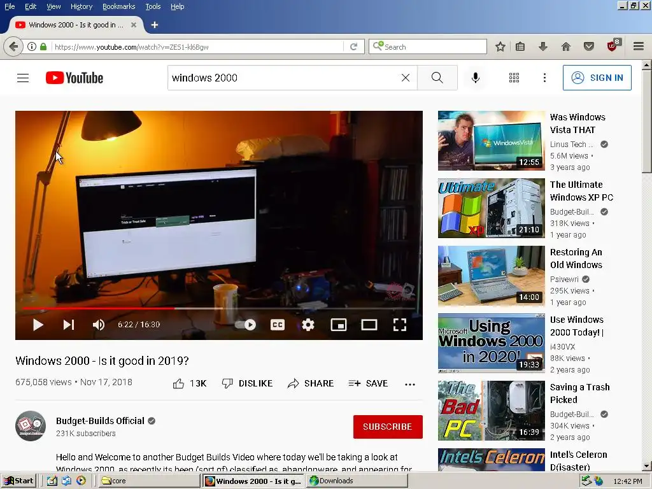This screenshot has height=489, width=652.
Task: Start voice search with microphone
Action: pyautogui.click(x=475, y=78)
